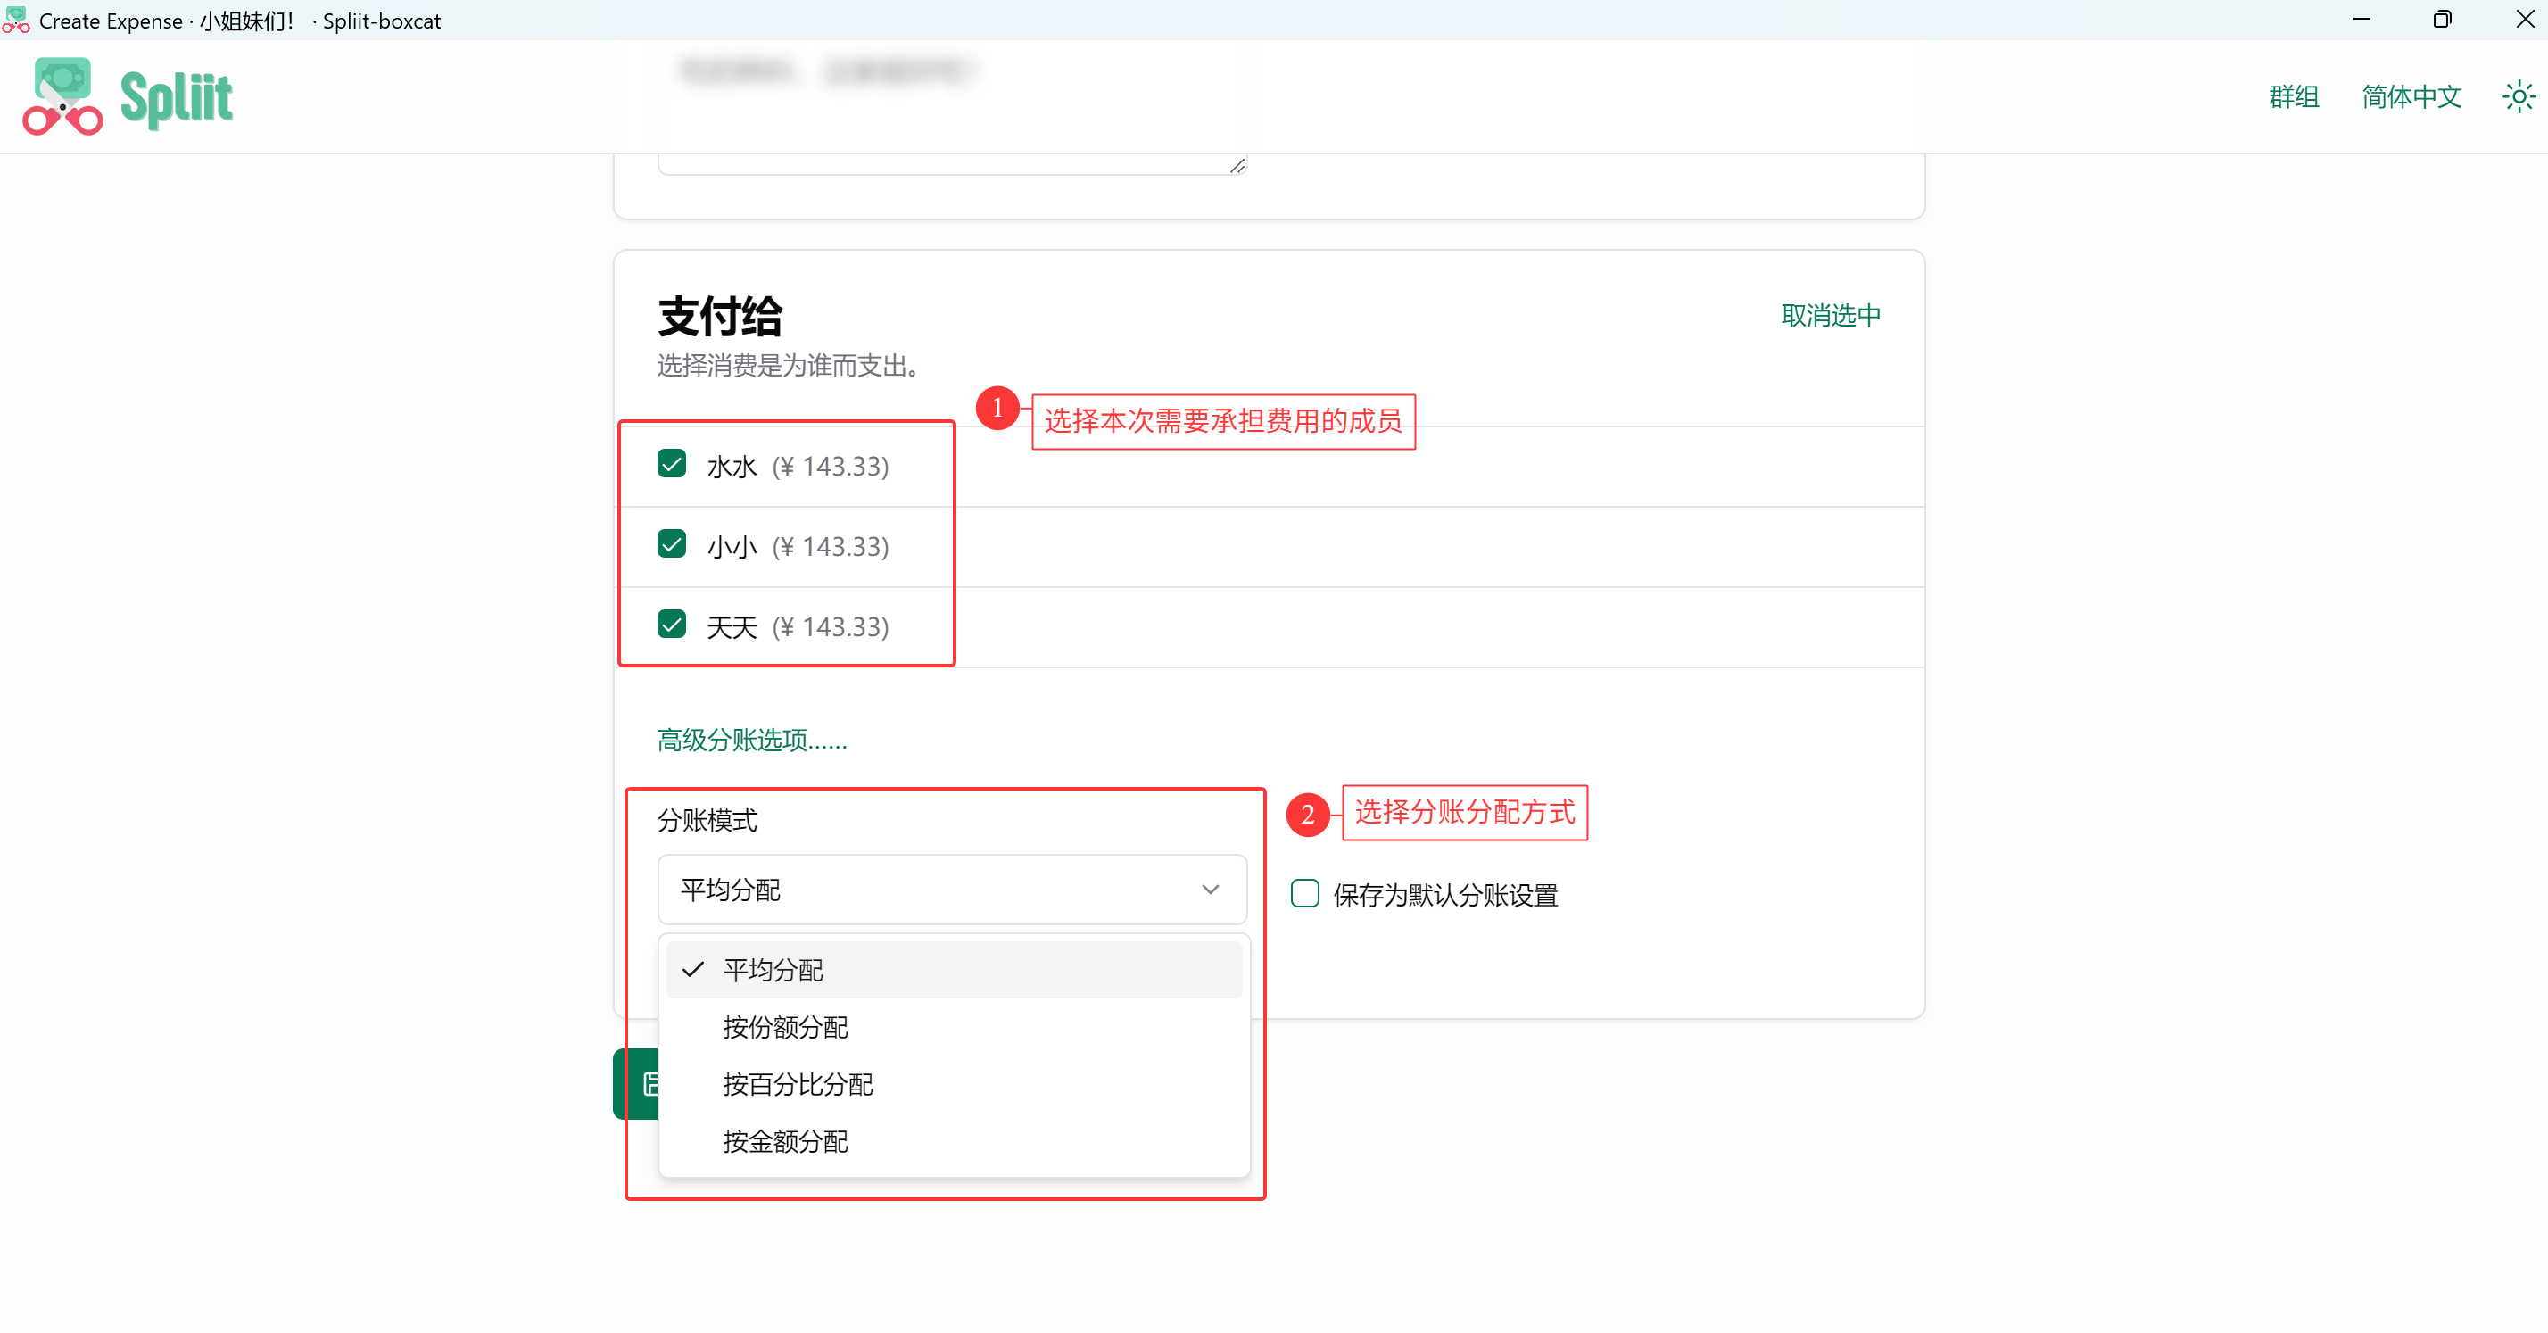Click the minimize window icon

tap(2361, 20)
